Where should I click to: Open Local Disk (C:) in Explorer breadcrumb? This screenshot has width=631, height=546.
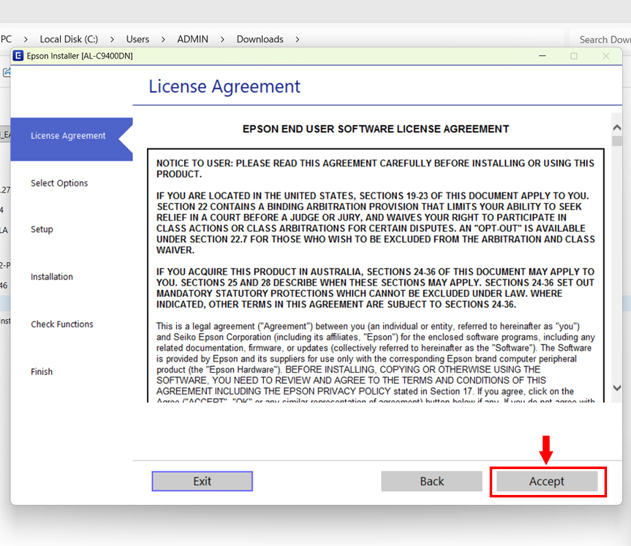[69, 39]
